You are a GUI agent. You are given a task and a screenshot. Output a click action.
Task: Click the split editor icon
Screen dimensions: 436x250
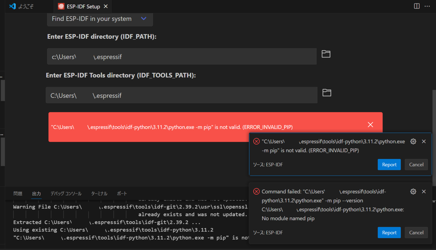[x=417, y=6]
